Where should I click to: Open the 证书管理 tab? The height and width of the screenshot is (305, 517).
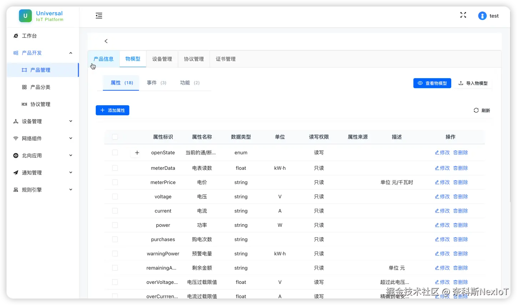[225, 59]
